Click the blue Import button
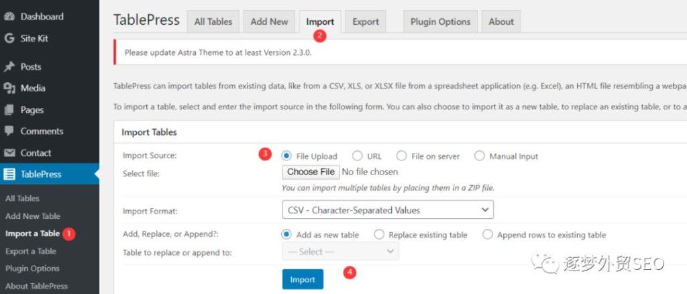687x294 pixels. coord(303,279)
